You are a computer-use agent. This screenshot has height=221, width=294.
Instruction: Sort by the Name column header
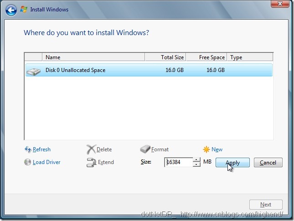(x=93, y=57)
